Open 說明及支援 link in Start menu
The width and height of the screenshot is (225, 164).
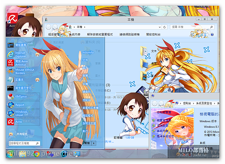pos(89,123)
